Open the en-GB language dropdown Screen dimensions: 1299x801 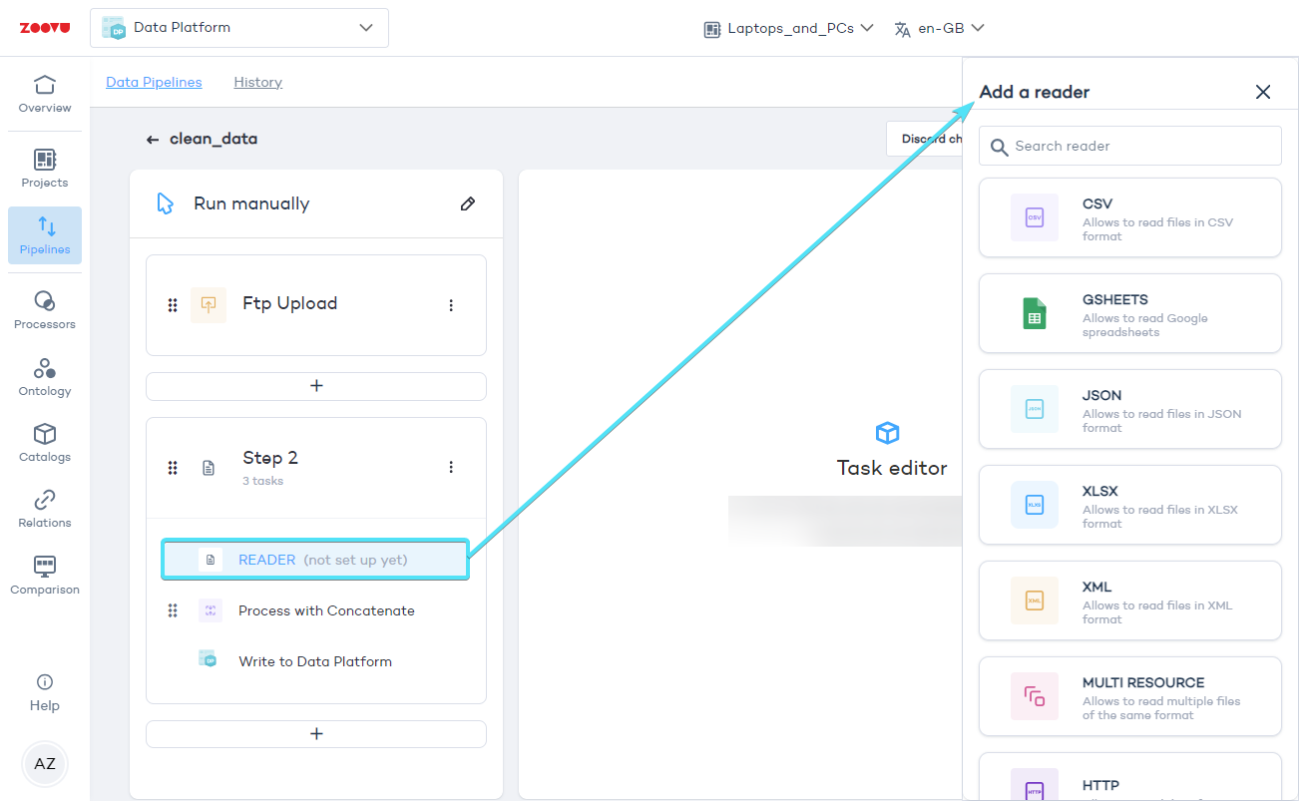pyautogui.click(x=939, y=28)
